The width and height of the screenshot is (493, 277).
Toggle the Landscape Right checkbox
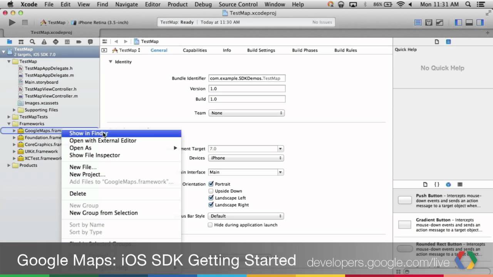[x=211, y=205]
